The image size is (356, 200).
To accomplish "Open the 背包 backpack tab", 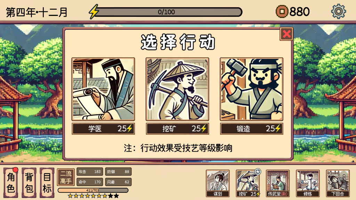I will (x=29, y=183).
